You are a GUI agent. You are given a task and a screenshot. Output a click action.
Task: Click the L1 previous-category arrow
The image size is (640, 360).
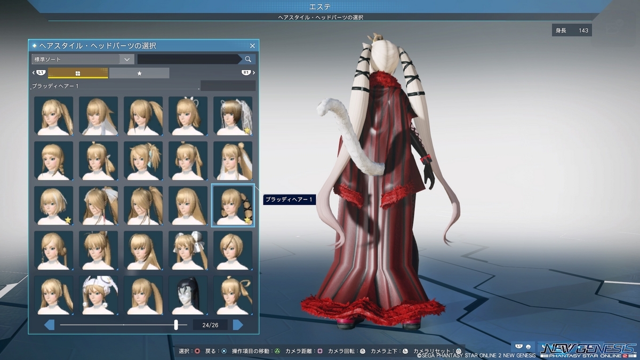pos(38,73)
